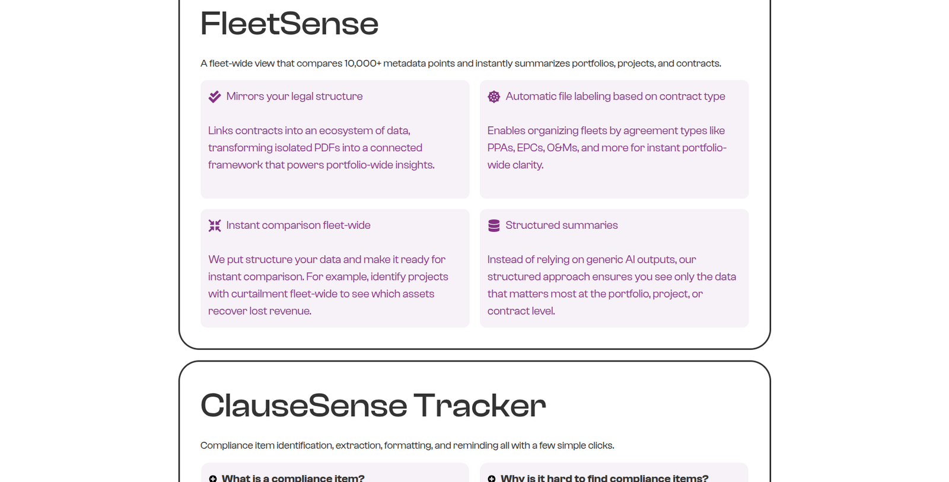Click the FleetSense subtitle about 10,000+ metadata points

tap(461, 63)
